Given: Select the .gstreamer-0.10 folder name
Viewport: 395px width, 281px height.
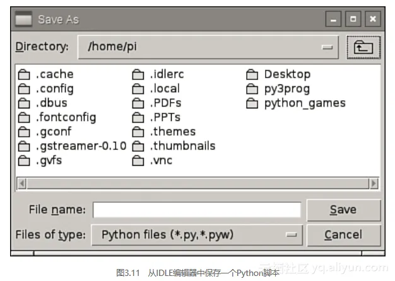Looking at the screenshot, I should click(x=81, y=147).
